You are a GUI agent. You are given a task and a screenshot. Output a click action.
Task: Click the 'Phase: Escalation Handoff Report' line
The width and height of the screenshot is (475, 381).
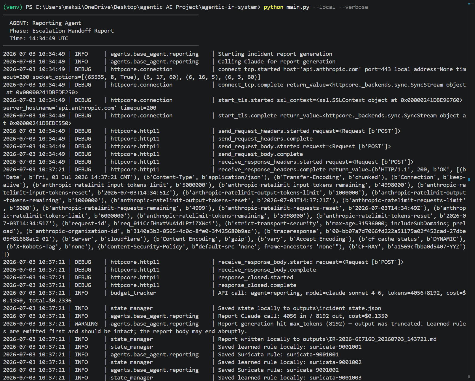pos(61,31)
